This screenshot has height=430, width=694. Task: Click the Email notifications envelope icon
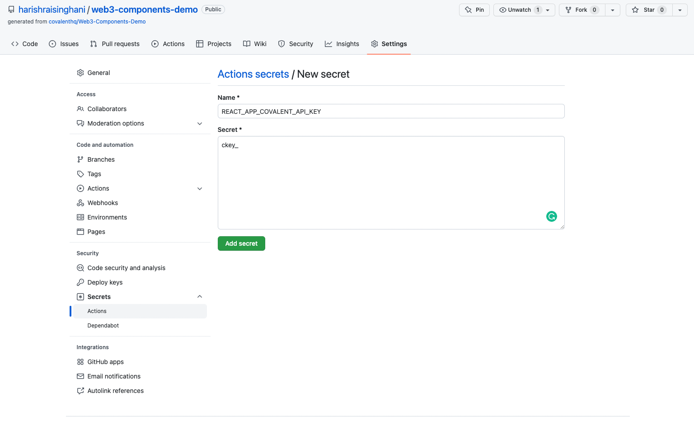click(x=80, y=376)
